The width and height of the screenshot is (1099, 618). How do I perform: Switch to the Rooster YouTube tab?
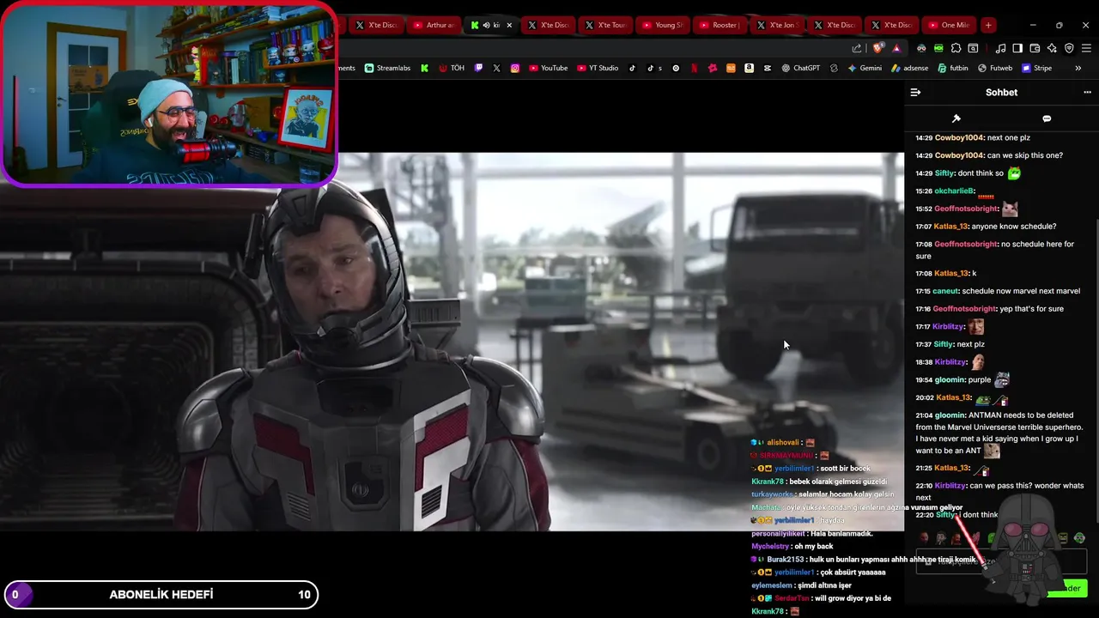pyautogui.click(x=719, y=25)
